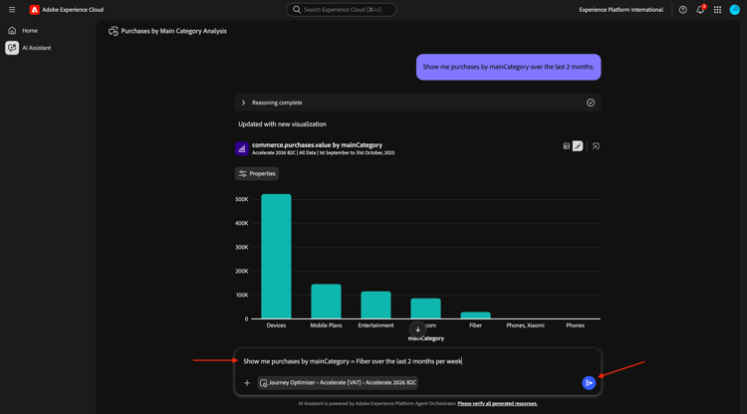Screen dimensions: 747x414
Task: Click the Fiber bar in the chart
Action: (x=475, y=315)
